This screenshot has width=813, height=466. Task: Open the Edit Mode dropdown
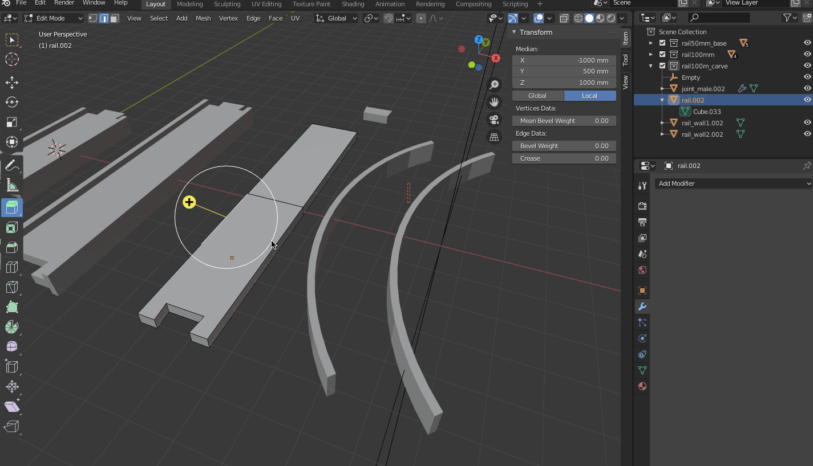pyautogui.click(x=54, y=18)
